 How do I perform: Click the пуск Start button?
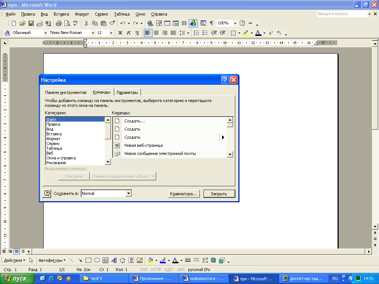(17, 279)
